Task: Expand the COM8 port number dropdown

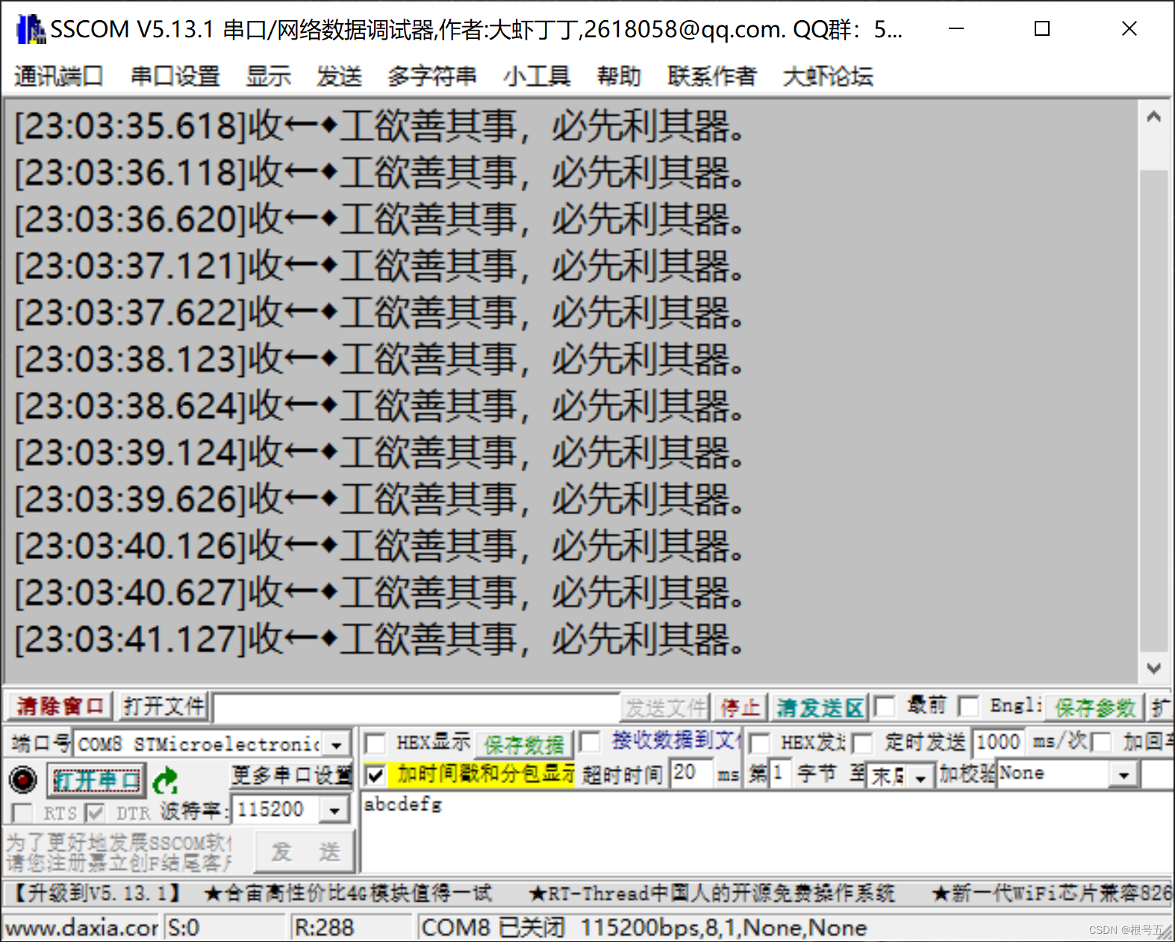Action: (337, 744)
